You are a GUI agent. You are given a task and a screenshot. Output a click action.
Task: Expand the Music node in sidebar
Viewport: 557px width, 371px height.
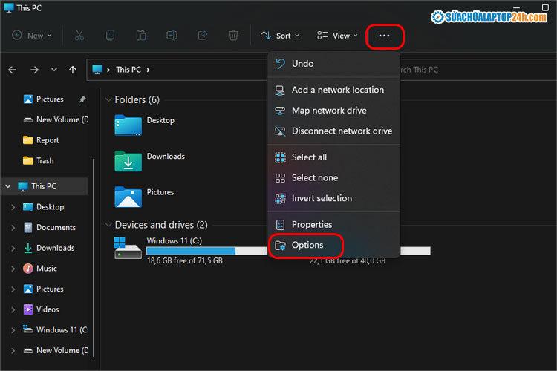tap(13, 269)
